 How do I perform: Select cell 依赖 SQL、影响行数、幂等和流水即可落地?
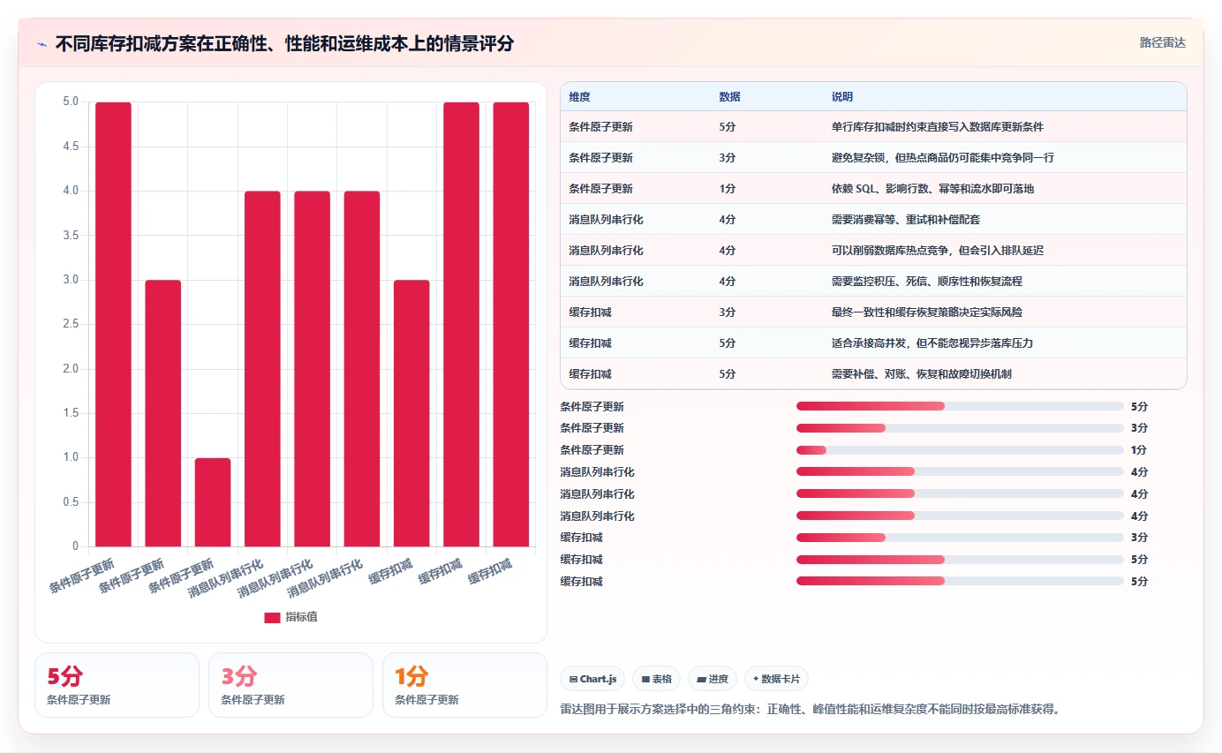pos(932,189)
